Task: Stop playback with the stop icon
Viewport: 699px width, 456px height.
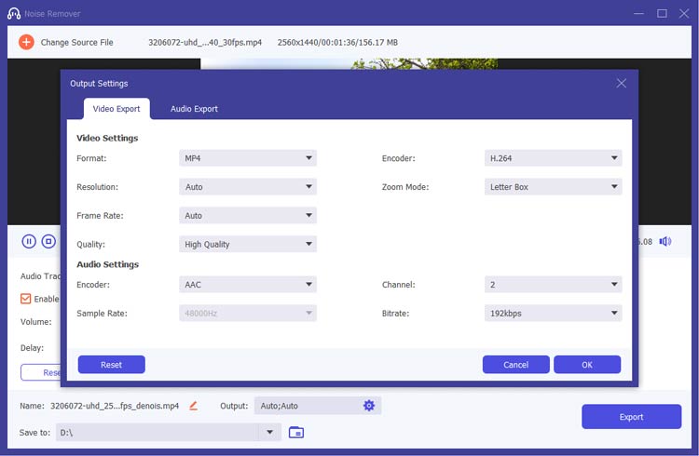Action: click(x=48, y=241)
